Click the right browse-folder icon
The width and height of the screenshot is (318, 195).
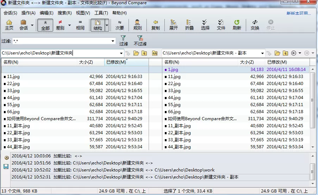pyautogui.click(x=278, y=53)
